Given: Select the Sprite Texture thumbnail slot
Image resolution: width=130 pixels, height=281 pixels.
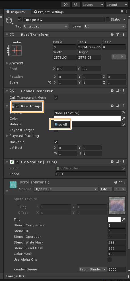Looking at the screenshot, I should tap(117, 205).
